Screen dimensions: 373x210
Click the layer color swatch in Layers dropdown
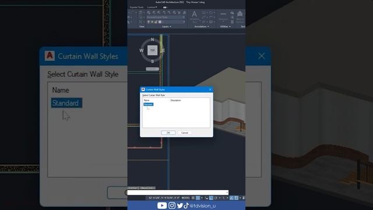160,22
